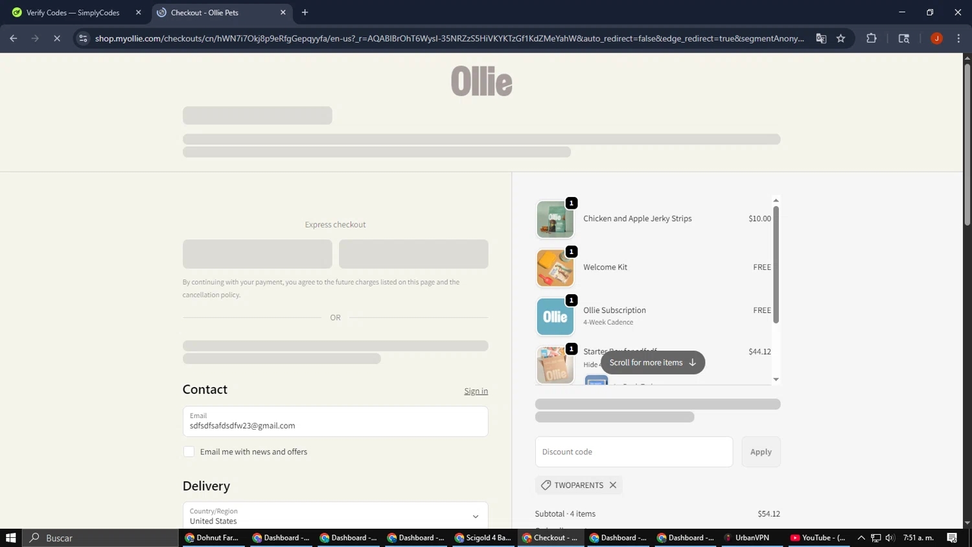Go back to previous page
This screenshot has width=972, height=547.
[x=14, y=38]
